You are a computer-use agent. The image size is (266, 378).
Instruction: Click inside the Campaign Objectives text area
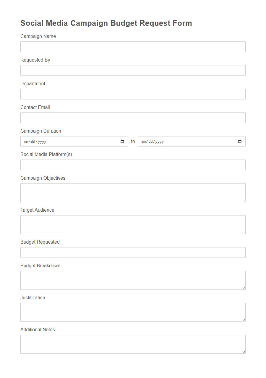click(x=133, y=192)
